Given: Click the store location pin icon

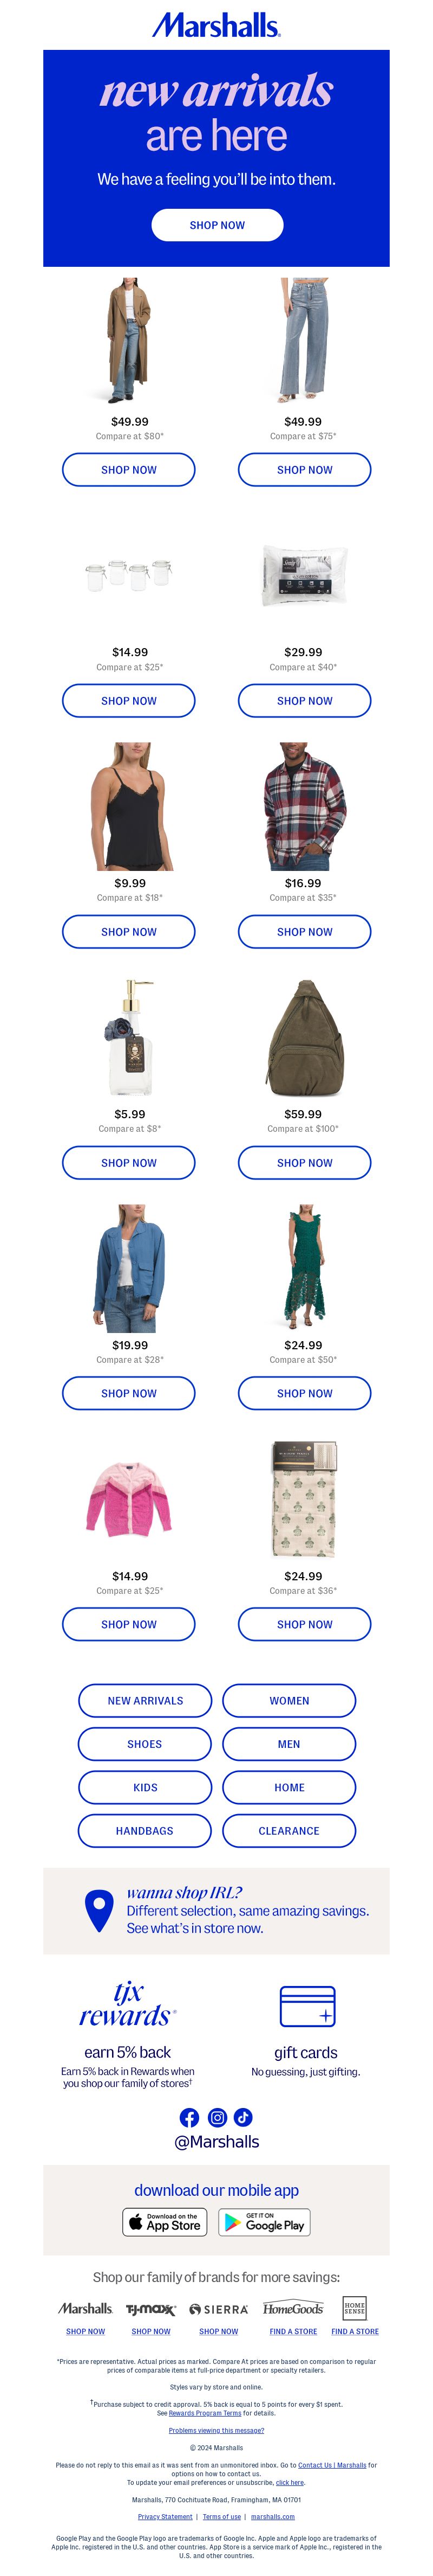Looking at the screenshot, I should click(99, 1911).
